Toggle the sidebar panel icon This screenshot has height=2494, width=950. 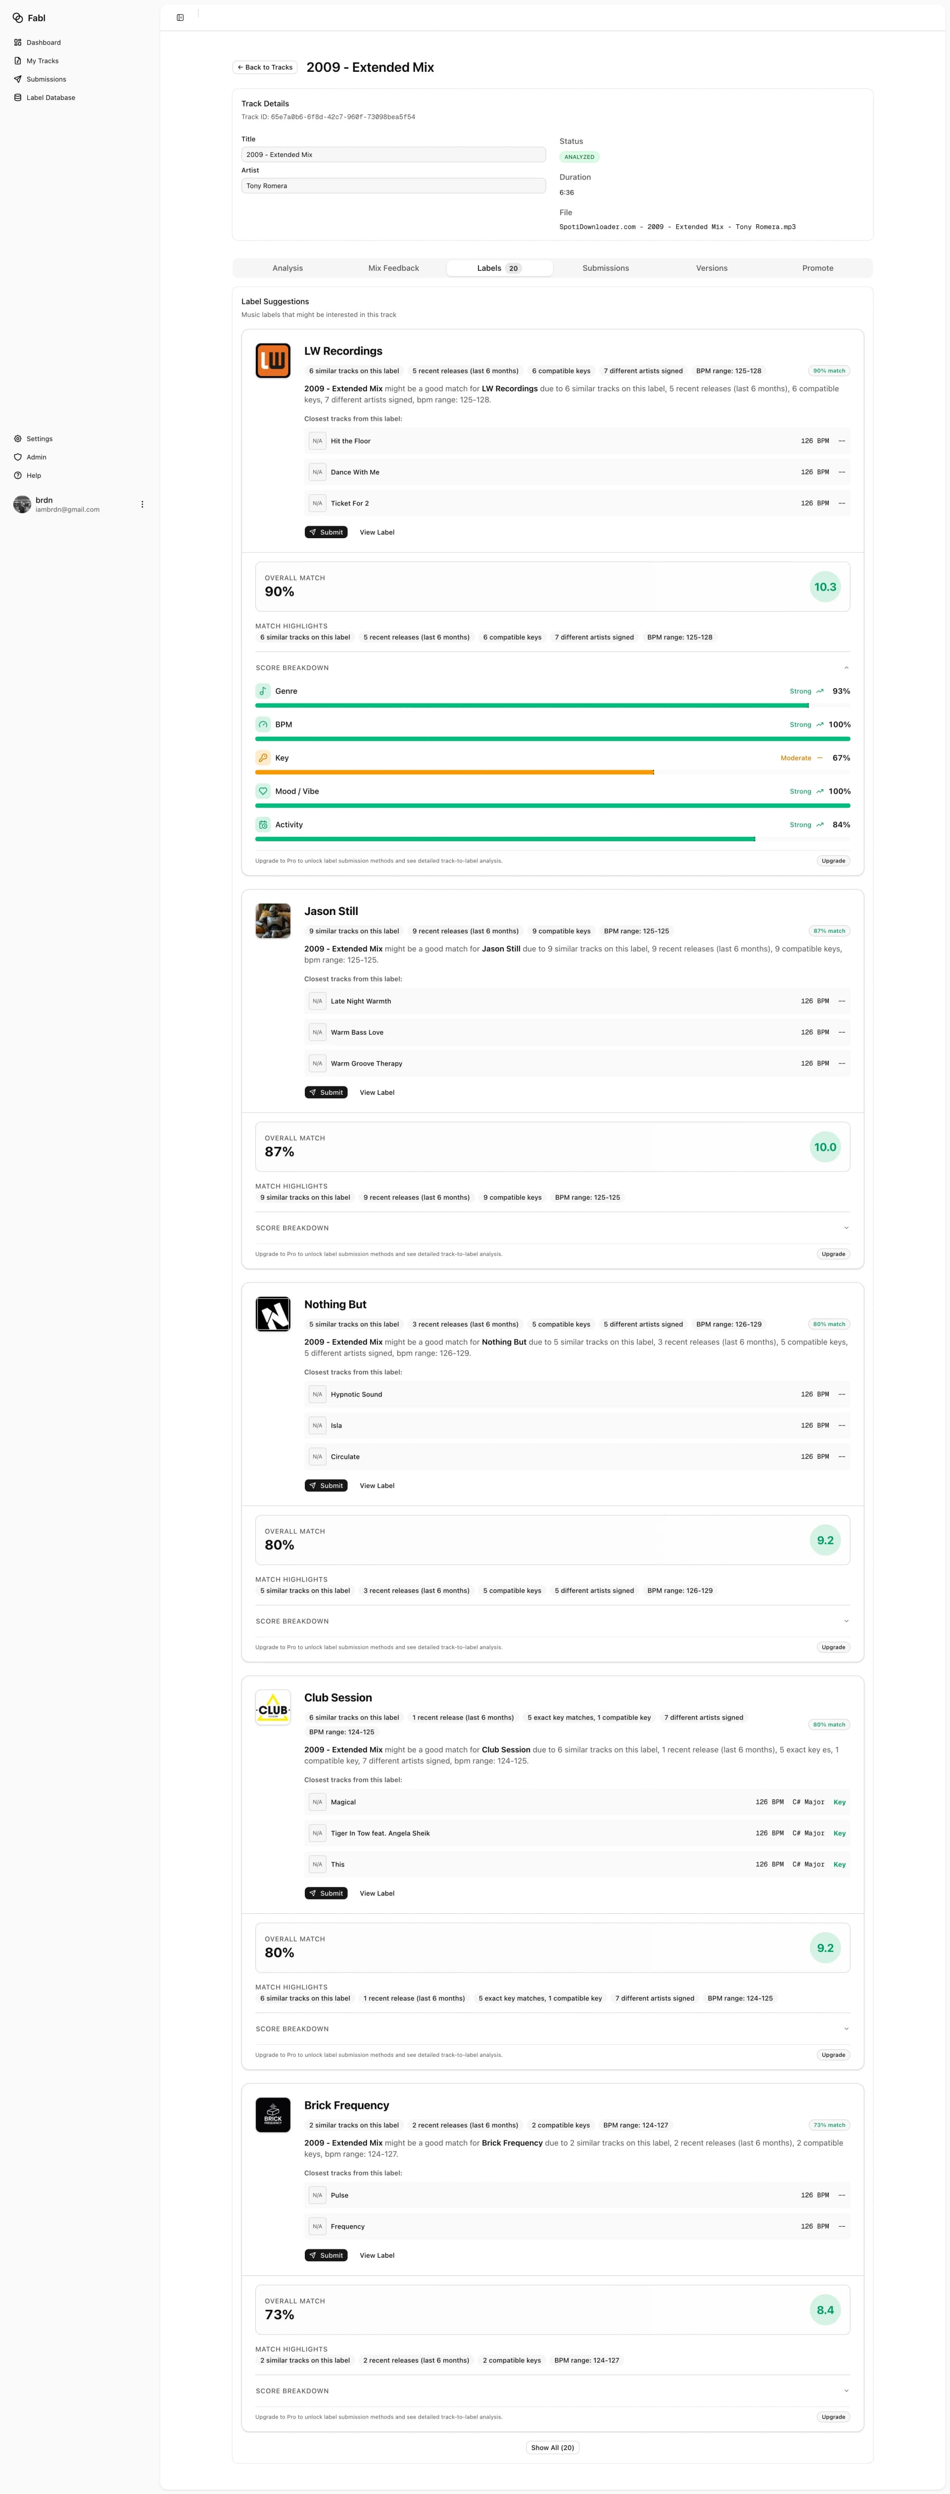[180, 17]
